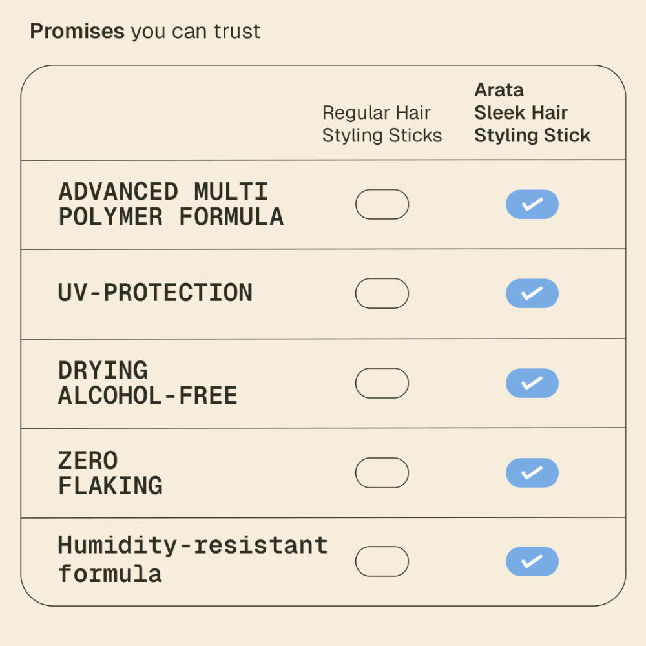Click the Promises you can trust heading

coord(145,31)
